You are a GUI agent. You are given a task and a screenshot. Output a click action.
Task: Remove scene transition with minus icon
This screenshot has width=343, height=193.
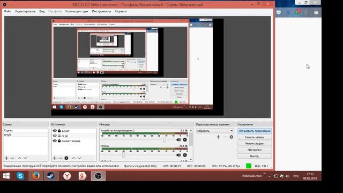pos(225,137)
